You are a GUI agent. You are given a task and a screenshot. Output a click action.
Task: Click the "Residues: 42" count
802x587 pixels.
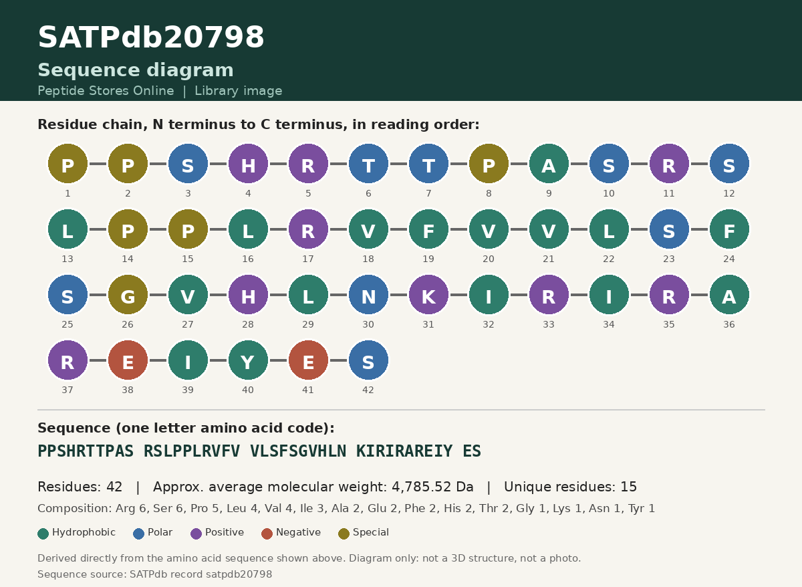point(80,487)
